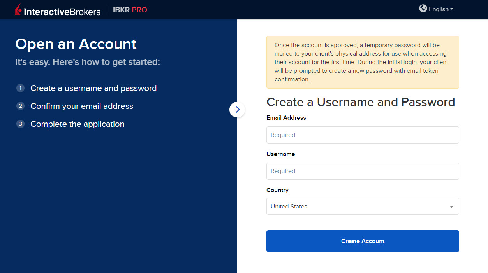This screenshot has width=488, height=273.
Task: Open the English language dropdown
Action: point(436,9)
